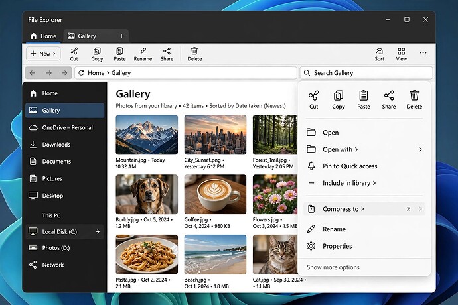
Task: Click Home in the address breadcrumb
Action: [x=96, y=73]
